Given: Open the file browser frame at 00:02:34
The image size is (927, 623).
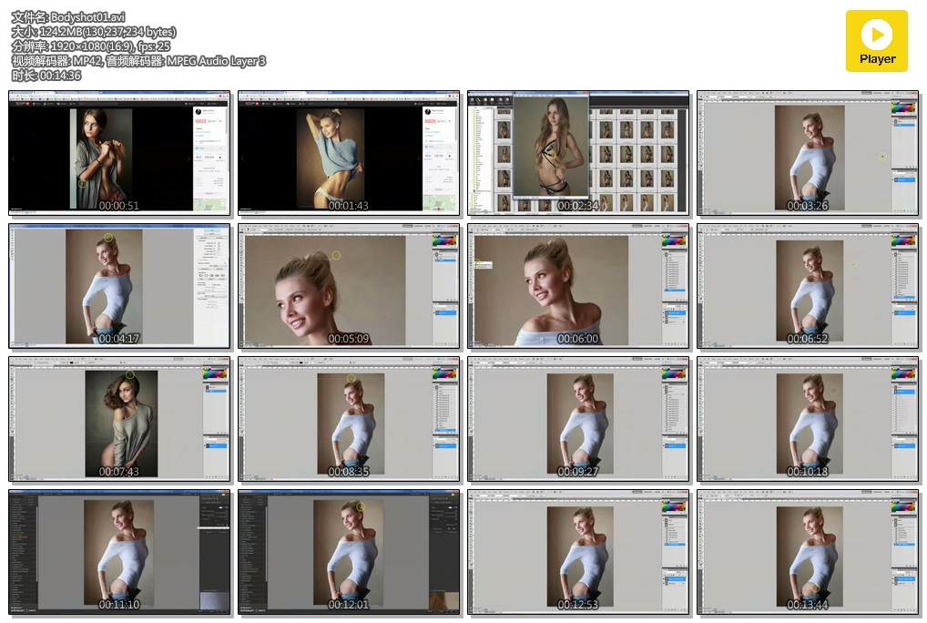Looking at the screenshot, I should click(578, 152).
